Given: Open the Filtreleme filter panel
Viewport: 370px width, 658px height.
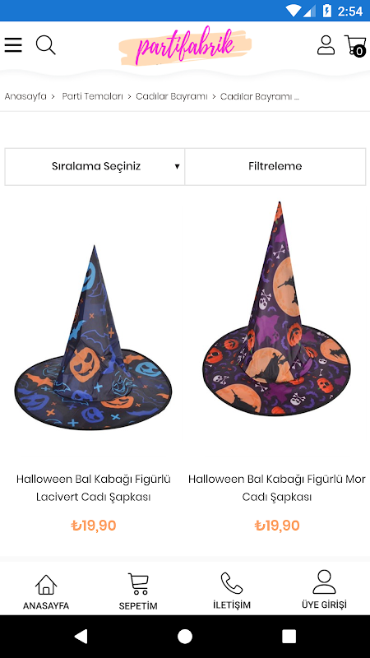Looking at the screenshot, I should 275,167.
